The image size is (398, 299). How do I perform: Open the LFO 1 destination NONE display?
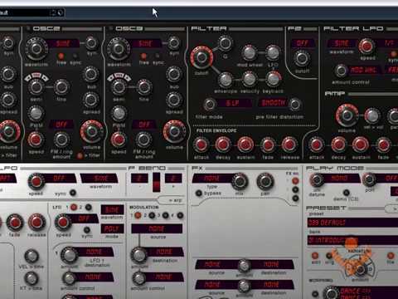click(95, 252)
